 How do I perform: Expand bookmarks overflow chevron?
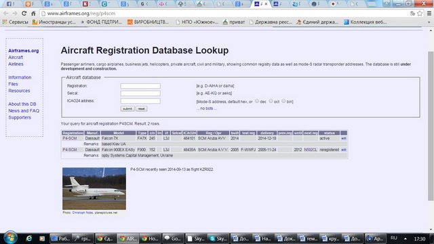tap(429, 22)
